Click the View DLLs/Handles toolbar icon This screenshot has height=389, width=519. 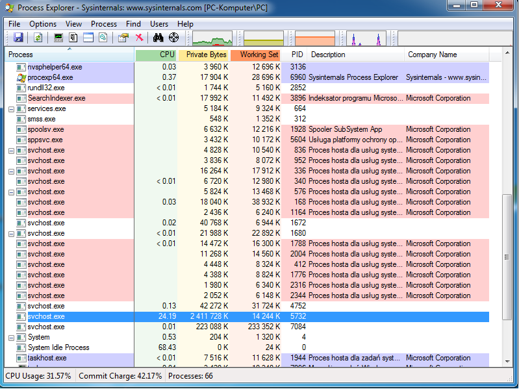(x=103, y=38)
